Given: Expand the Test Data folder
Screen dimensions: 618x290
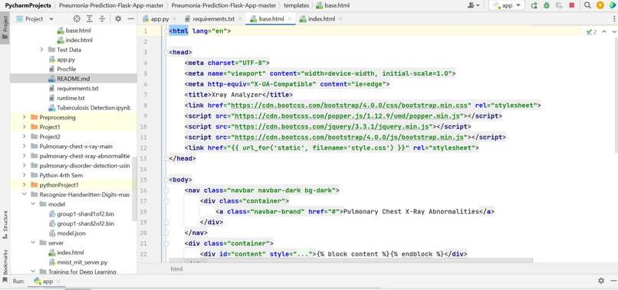Looking at the screenshot, I should pos(41,50).
